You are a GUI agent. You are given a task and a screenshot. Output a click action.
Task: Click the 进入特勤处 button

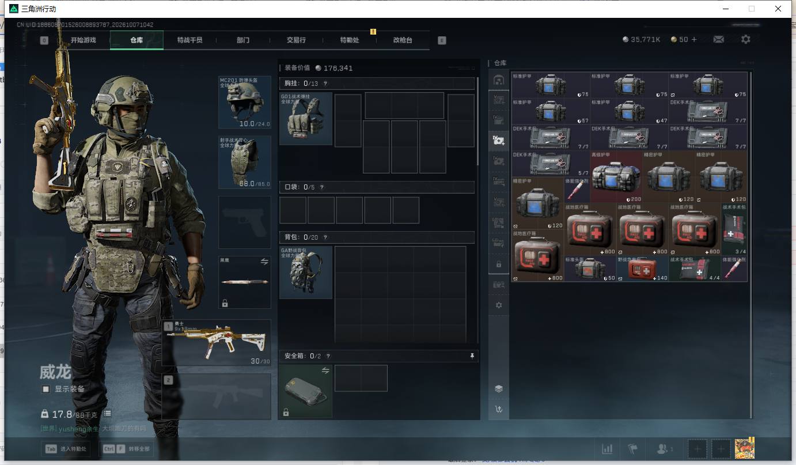(x=65, y=448)
